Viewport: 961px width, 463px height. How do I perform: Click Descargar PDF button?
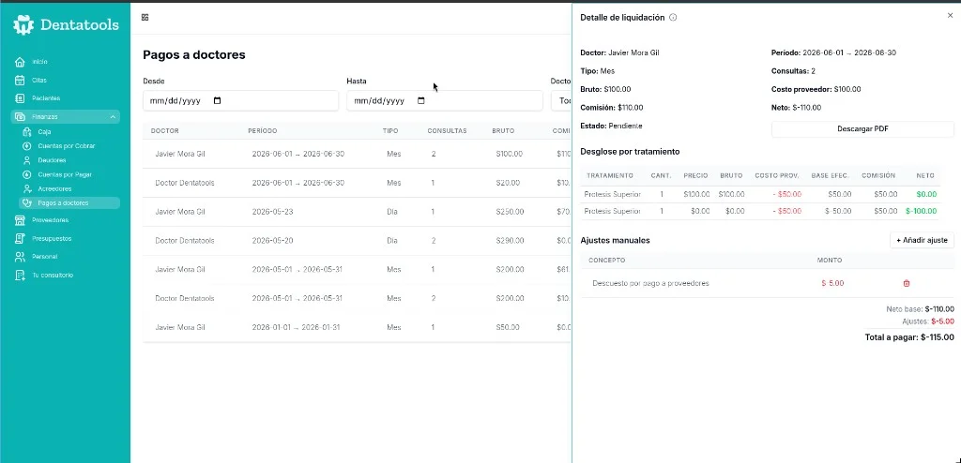[862, 129]
